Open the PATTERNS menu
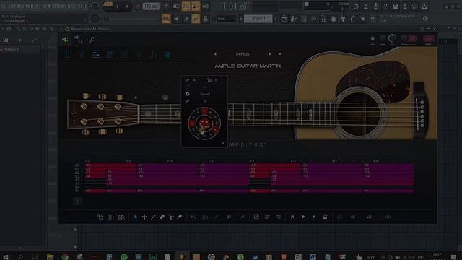Viewport: 462px width, 260px height. pos(34,6)
